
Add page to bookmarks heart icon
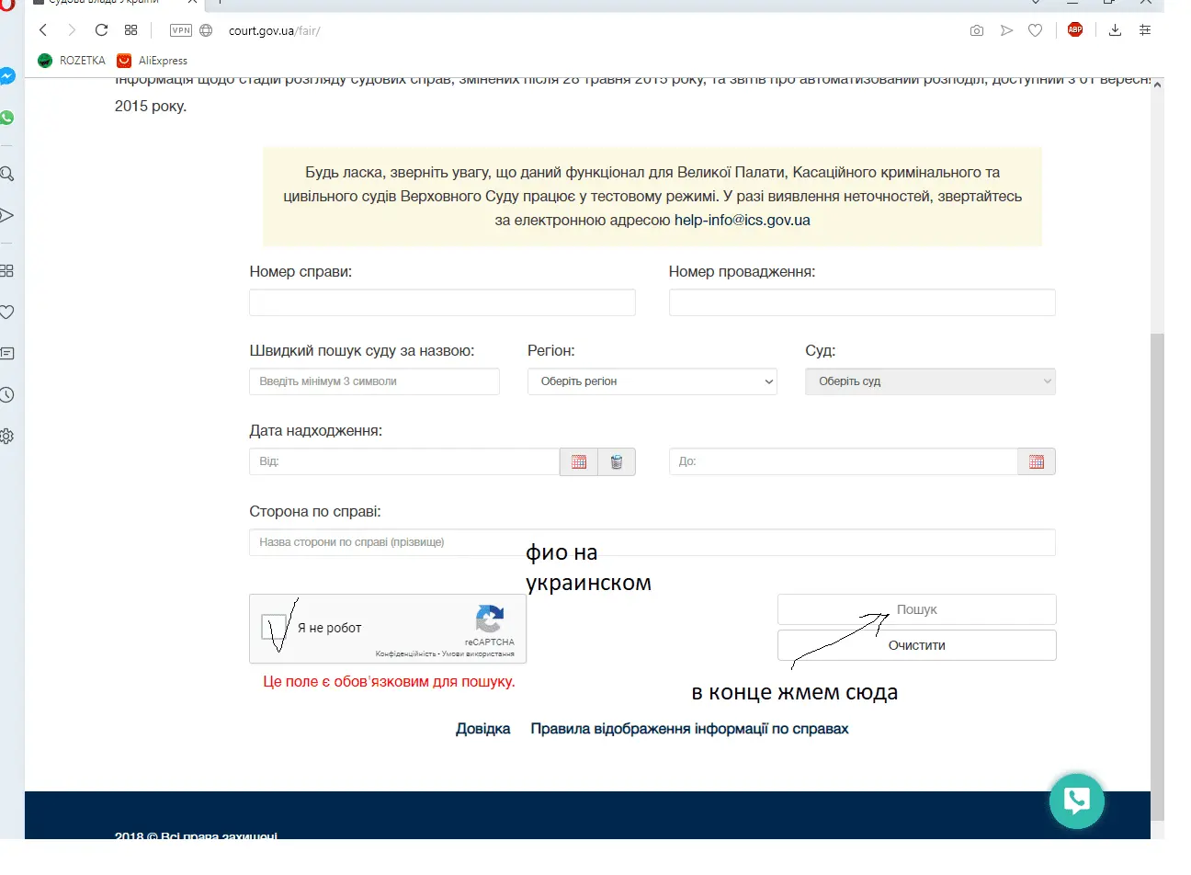click(x=1036, y=30)
